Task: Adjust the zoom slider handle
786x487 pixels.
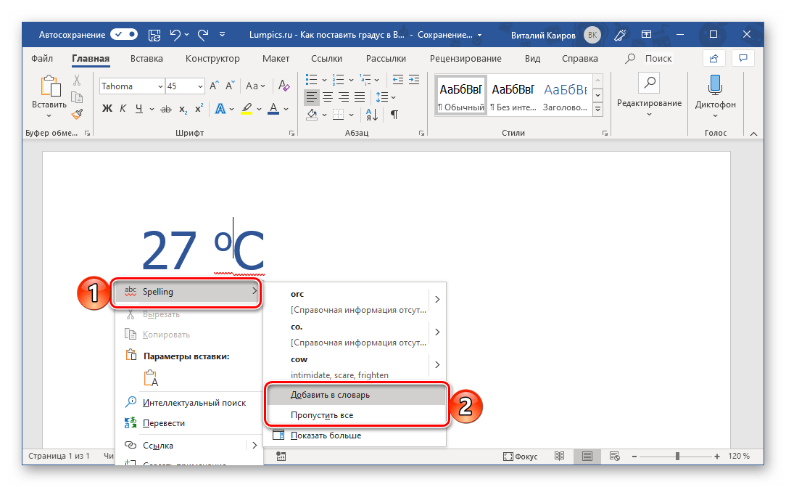Action: point(677,457)
